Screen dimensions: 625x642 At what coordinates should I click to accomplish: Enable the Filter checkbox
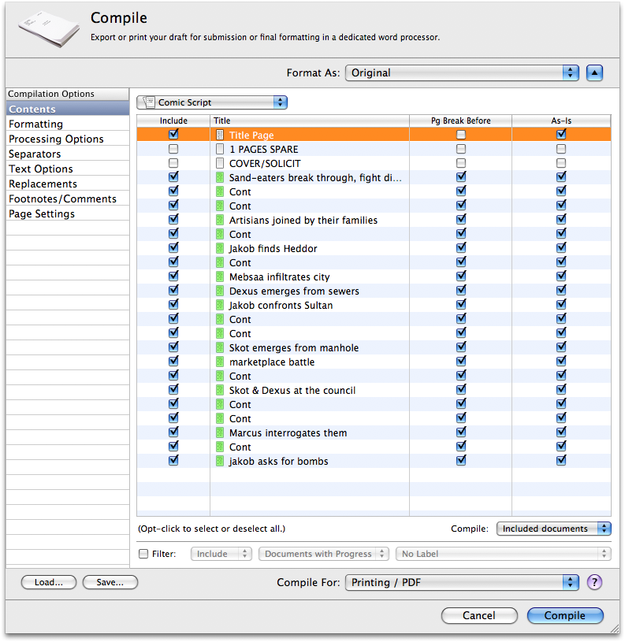pos(143,554)
